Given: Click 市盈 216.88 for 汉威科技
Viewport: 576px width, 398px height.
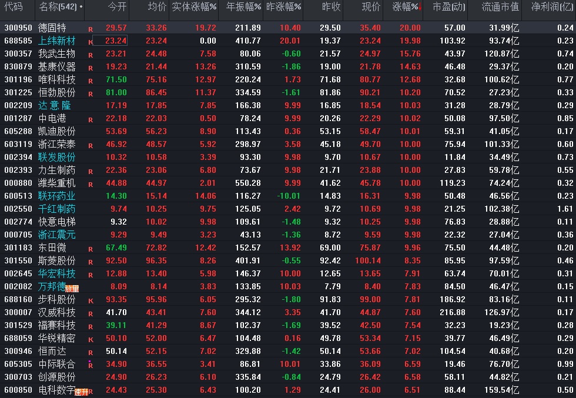Looking at the screenshot, I should [x=453, y=312].
